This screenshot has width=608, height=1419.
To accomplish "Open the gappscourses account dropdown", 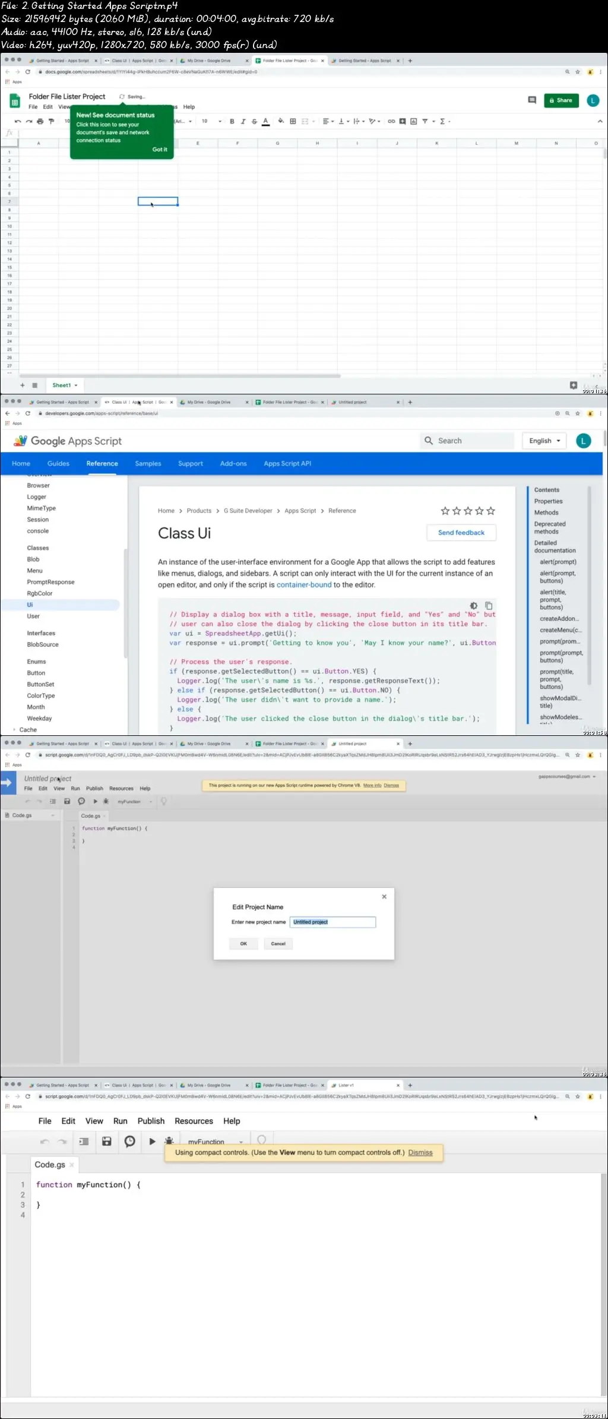I will pyautogui.click(x=567, y=776).
